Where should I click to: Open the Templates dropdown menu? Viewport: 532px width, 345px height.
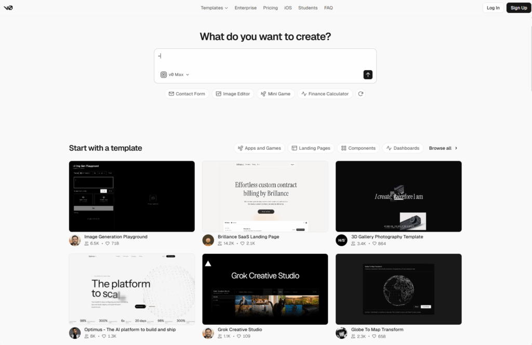pos(214,8)
